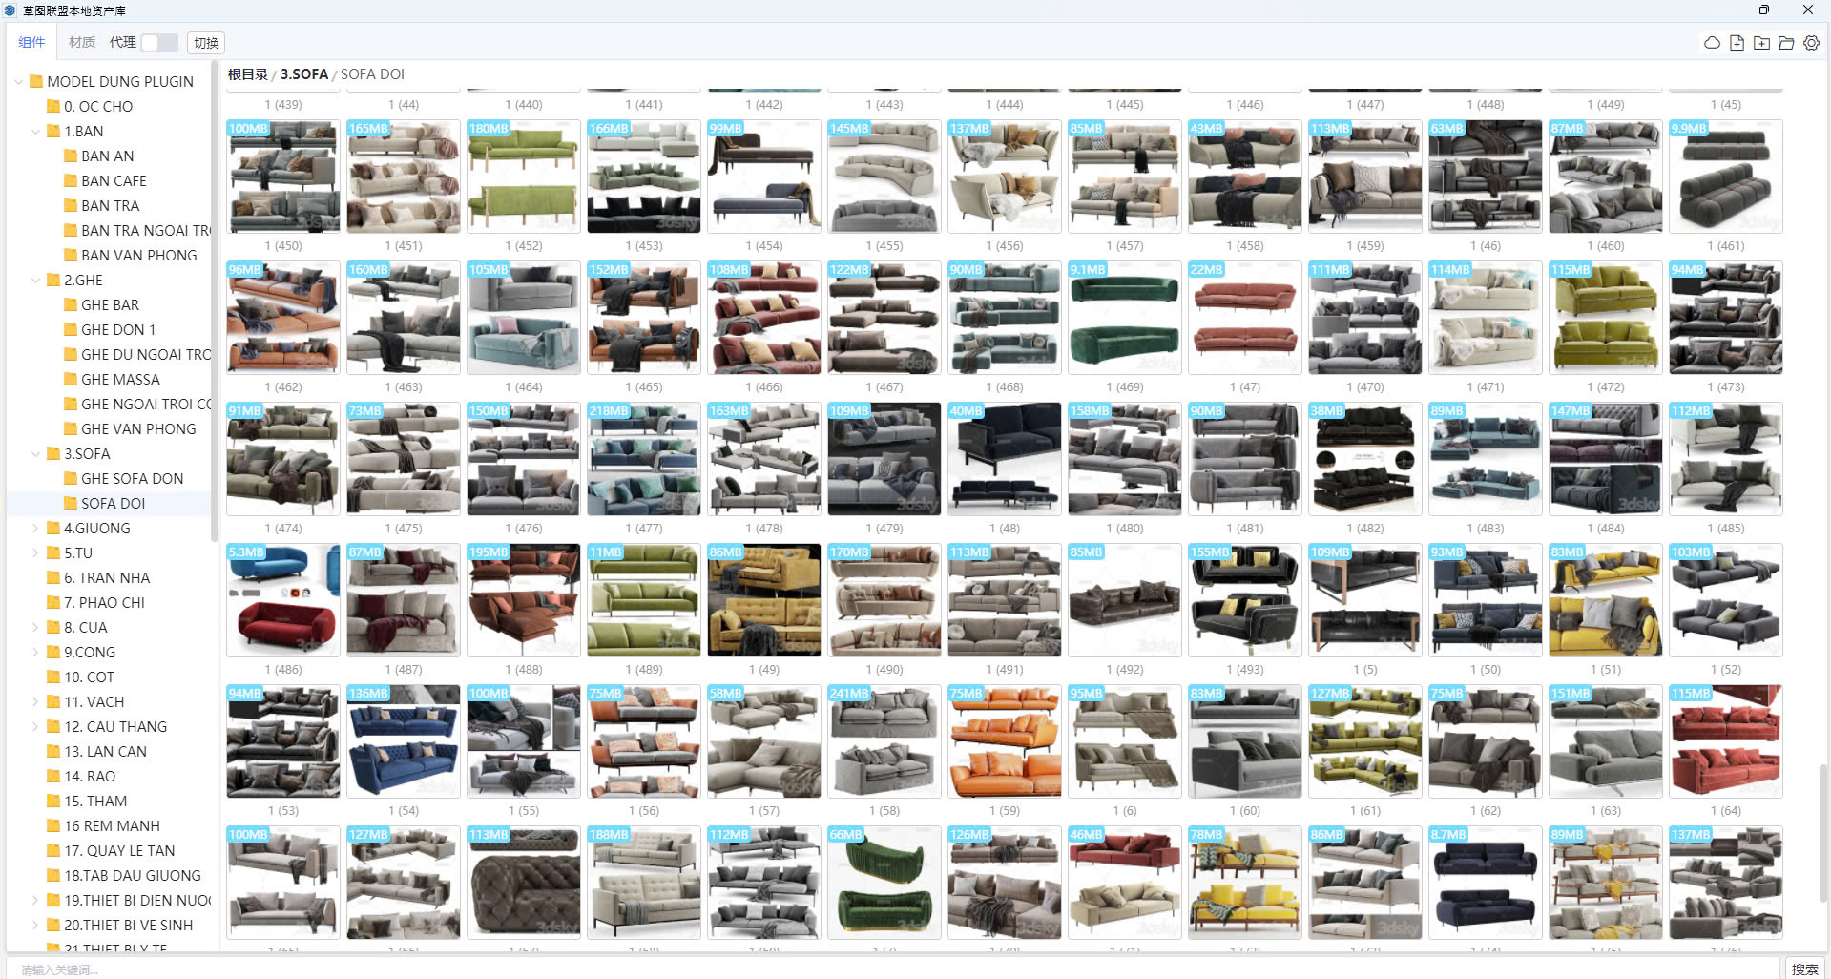Image resolution: width=1831 pixels, height=979 pixels.
Task: Select the green sofa thumbnail 1 (452)
Action: [x=523, y=177]
